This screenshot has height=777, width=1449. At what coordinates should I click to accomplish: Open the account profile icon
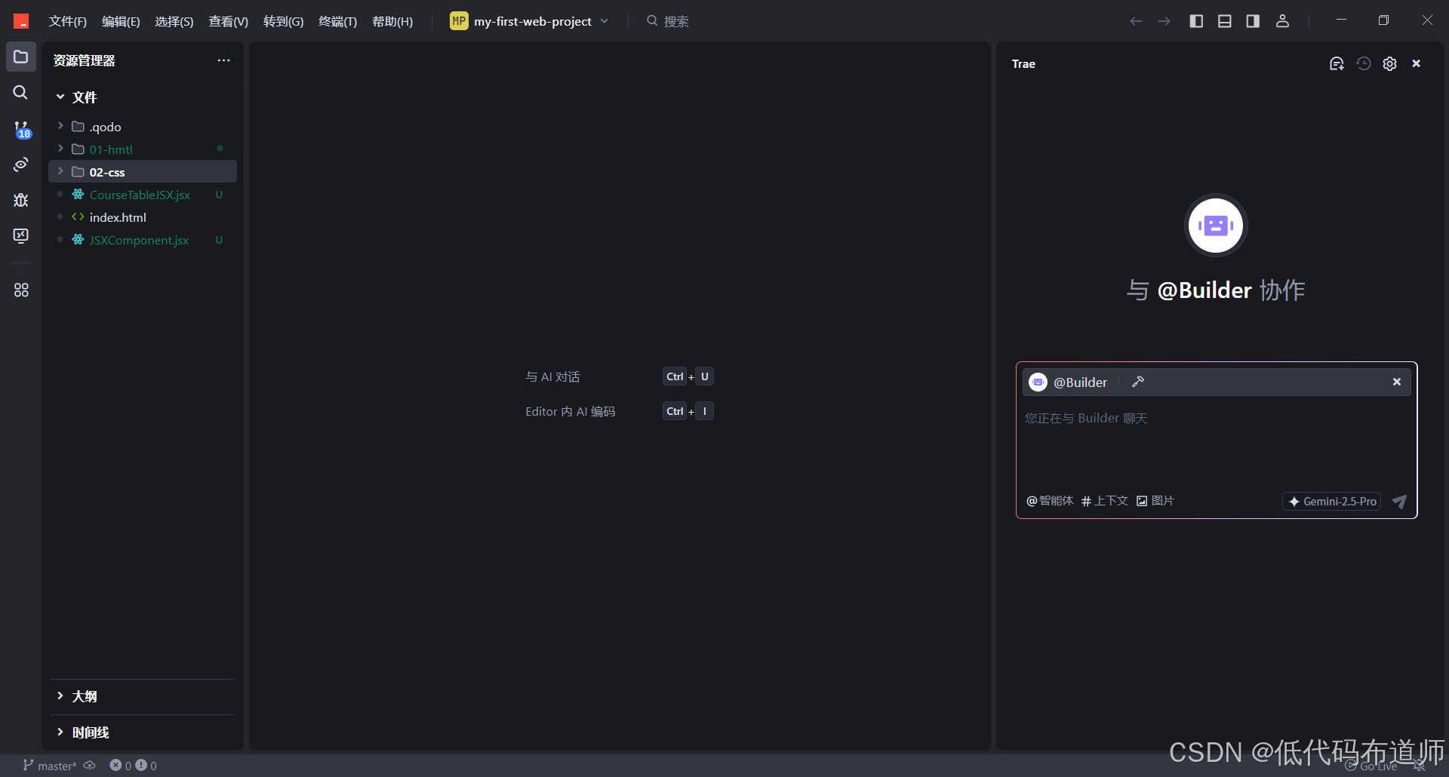pos(1282,21)
